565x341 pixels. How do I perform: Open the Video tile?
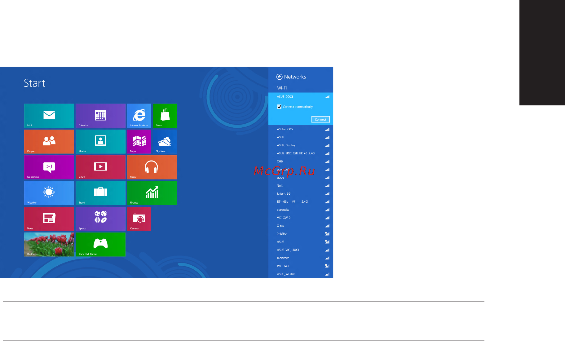(100, 167)
